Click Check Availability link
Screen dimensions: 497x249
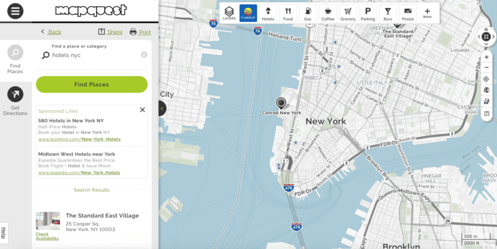pyautogui.click(x=47, y=237)
